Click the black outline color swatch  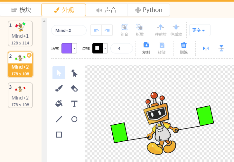pos(98,48)
